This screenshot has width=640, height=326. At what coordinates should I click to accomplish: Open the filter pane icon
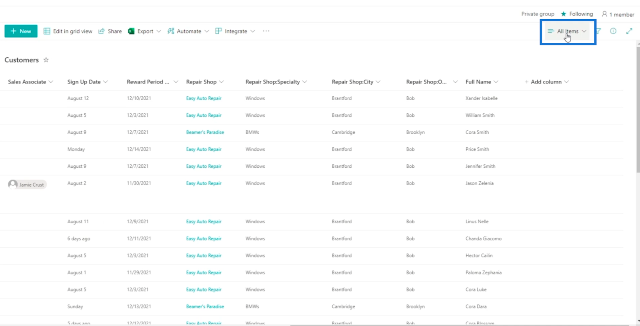(x=598, y=31)
